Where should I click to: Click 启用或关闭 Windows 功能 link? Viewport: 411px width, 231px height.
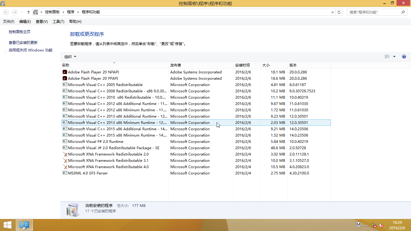point(30,50)
